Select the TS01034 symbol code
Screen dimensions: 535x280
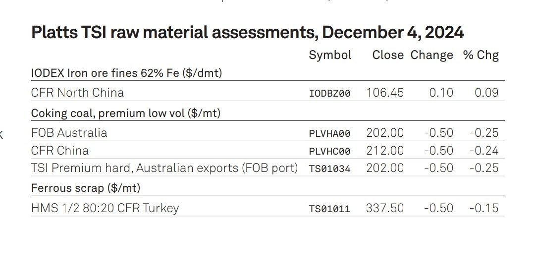(x=329, y=168)
